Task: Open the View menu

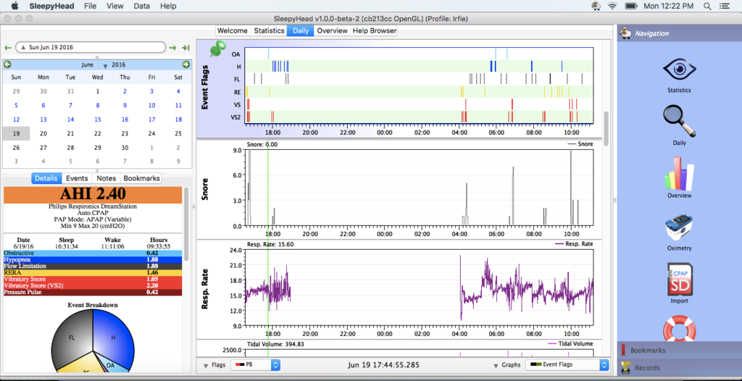Action: click(115, 6)
